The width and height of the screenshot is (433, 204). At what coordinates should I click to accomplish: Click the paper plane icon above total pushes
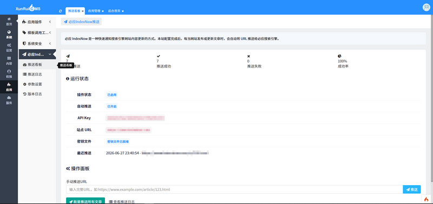pyautogui.click(x=68, y=56)
